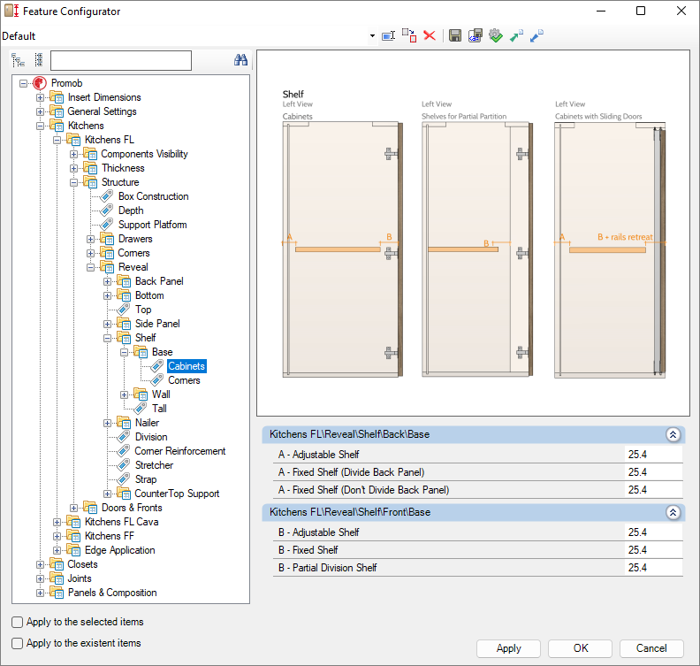The width and height of the screenshot is (700, 666).
Task: Click the Cabinets with Sliding Doors diagram
Action: click(x=610, y=249)
